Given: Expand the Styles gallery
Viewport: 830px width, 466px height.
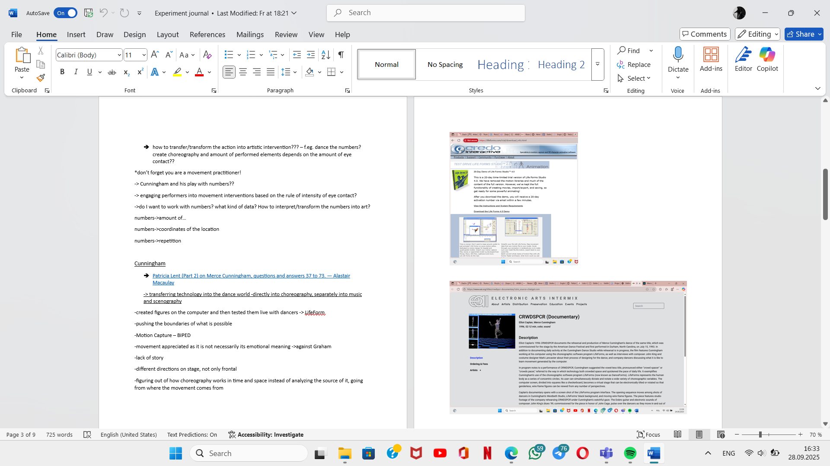Looking at the screenshot, I should point(597,64).
